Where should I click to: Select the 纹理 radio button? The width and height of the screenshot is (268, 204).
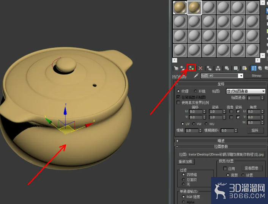pos(178,91)
